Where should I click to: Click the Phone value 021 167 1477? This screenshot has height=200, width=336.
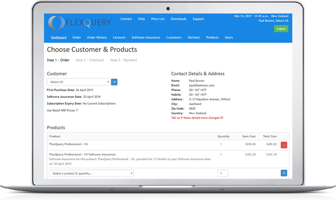pos(197,90)
